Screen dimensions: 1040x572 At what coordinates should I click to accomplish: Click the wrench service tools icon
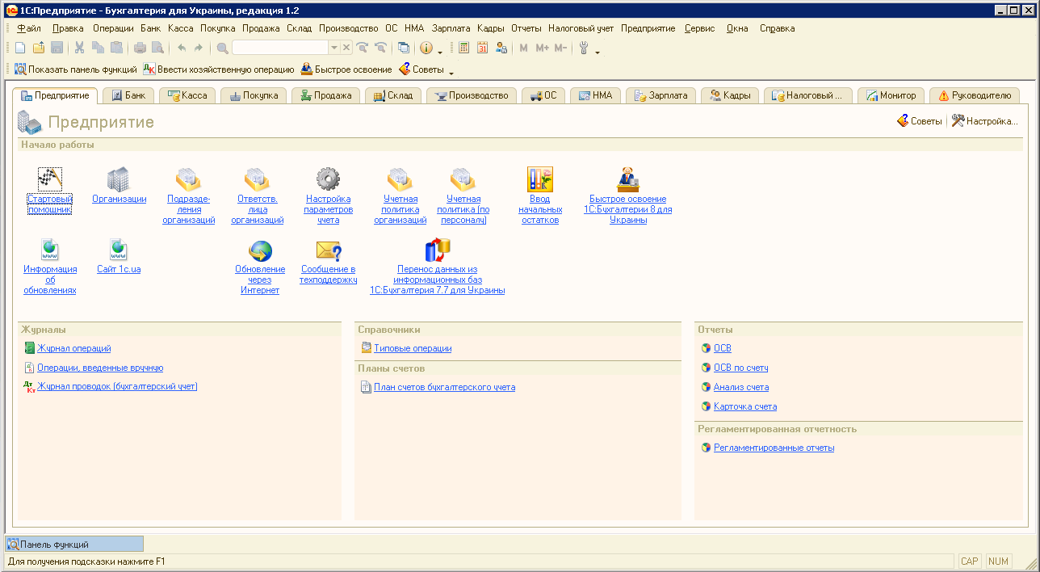click(584, 48)
